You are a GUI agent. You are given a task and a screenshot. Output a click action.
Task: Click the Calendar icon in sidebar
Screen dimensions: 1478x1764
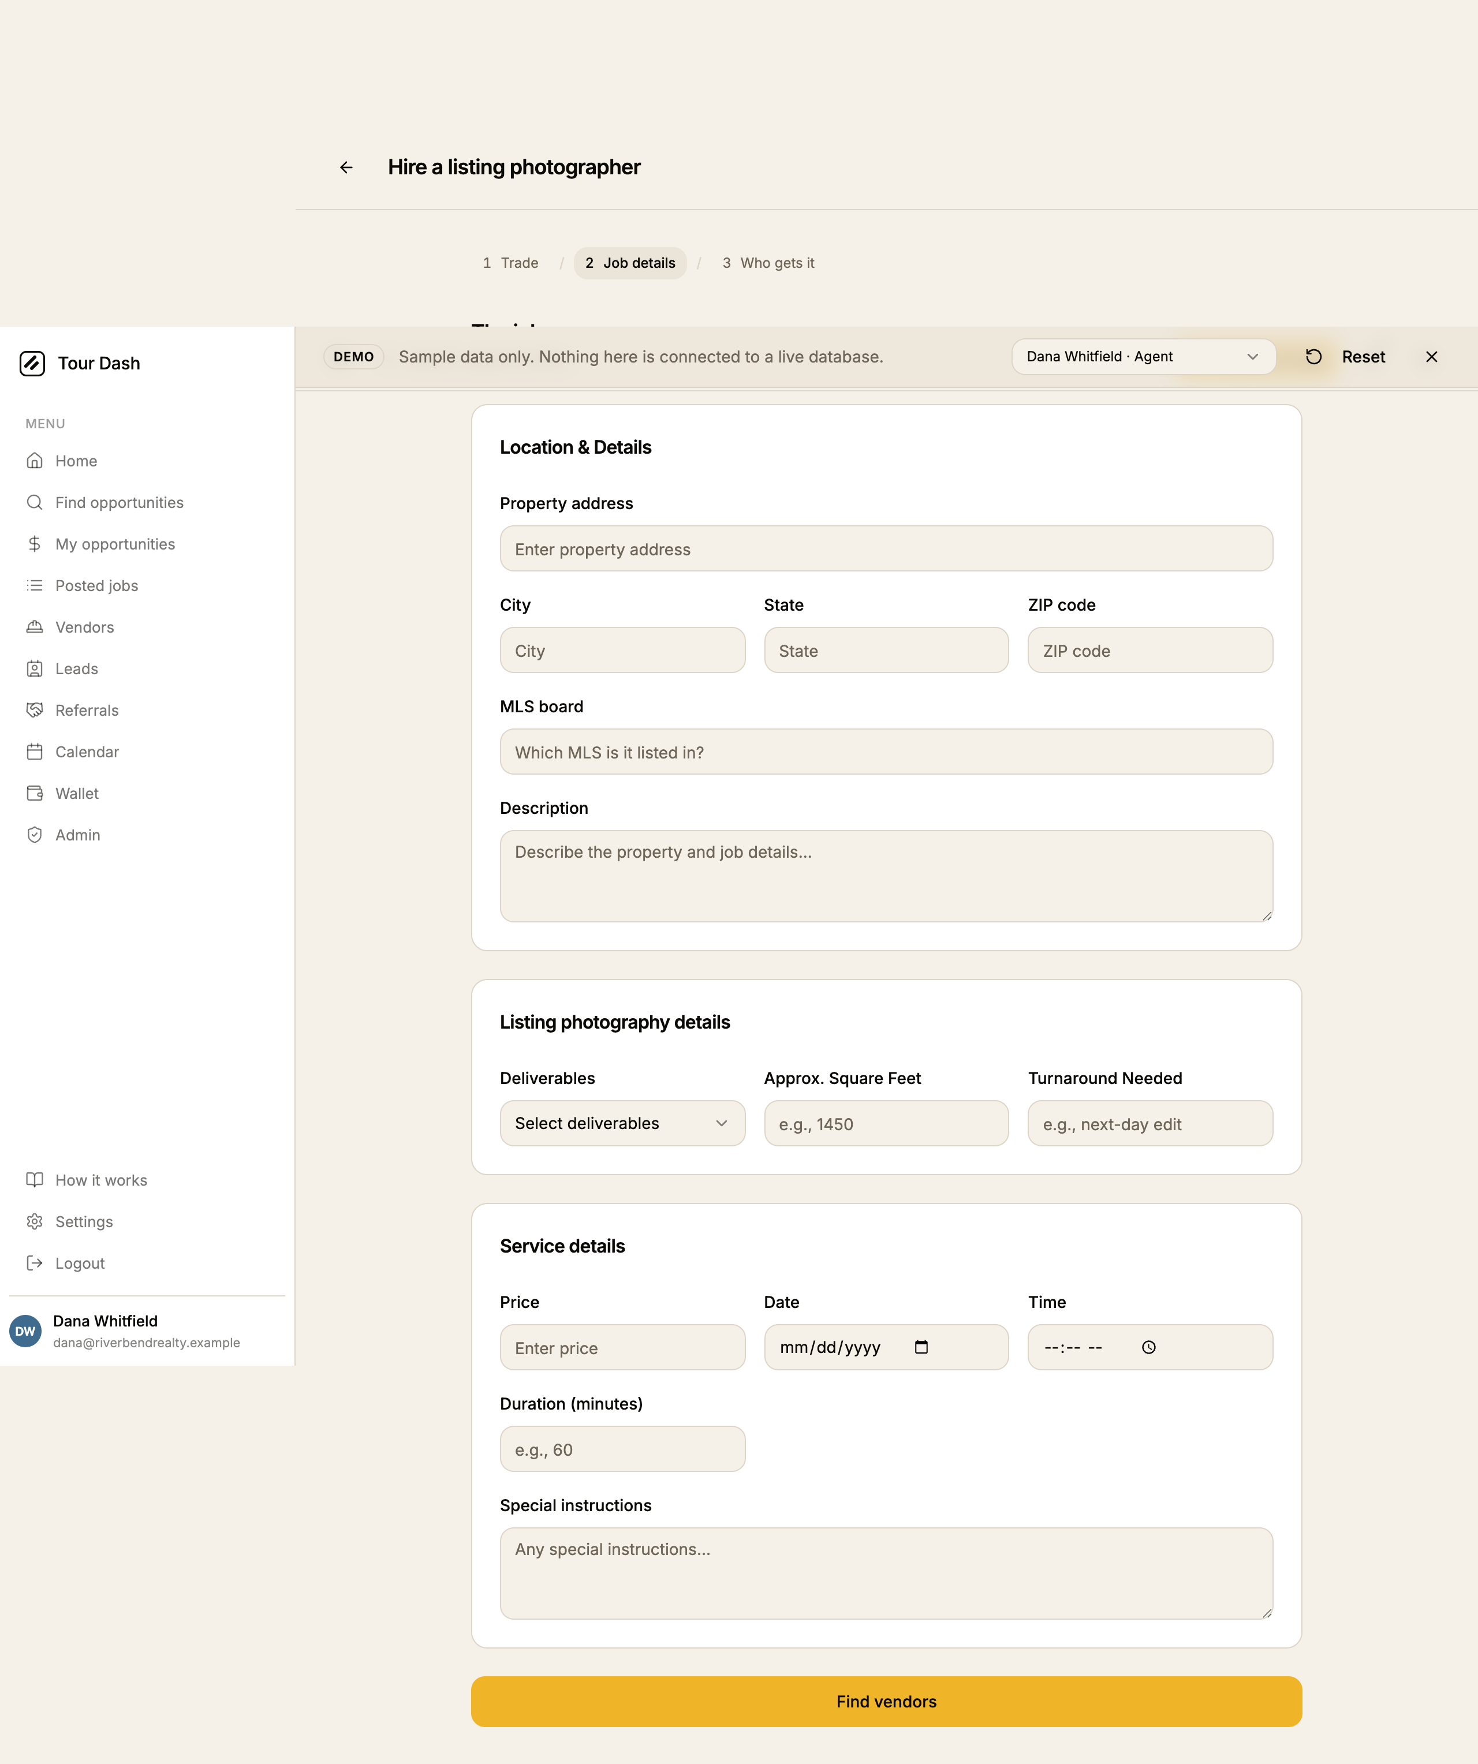[35, 752]
